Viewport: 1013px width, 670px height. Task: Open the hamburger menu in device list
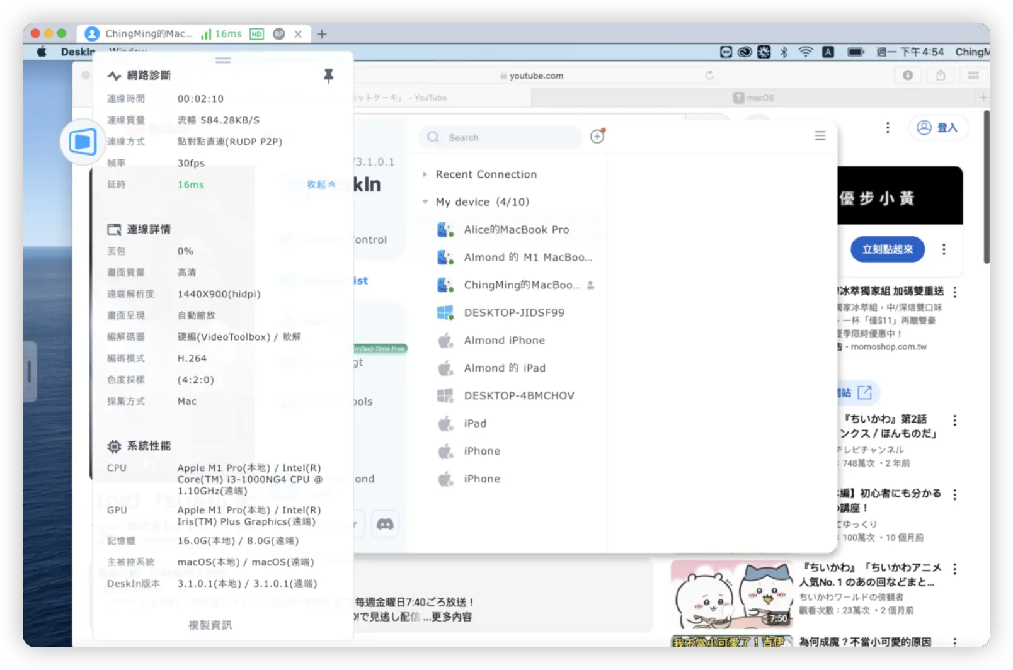pos(820,135)
